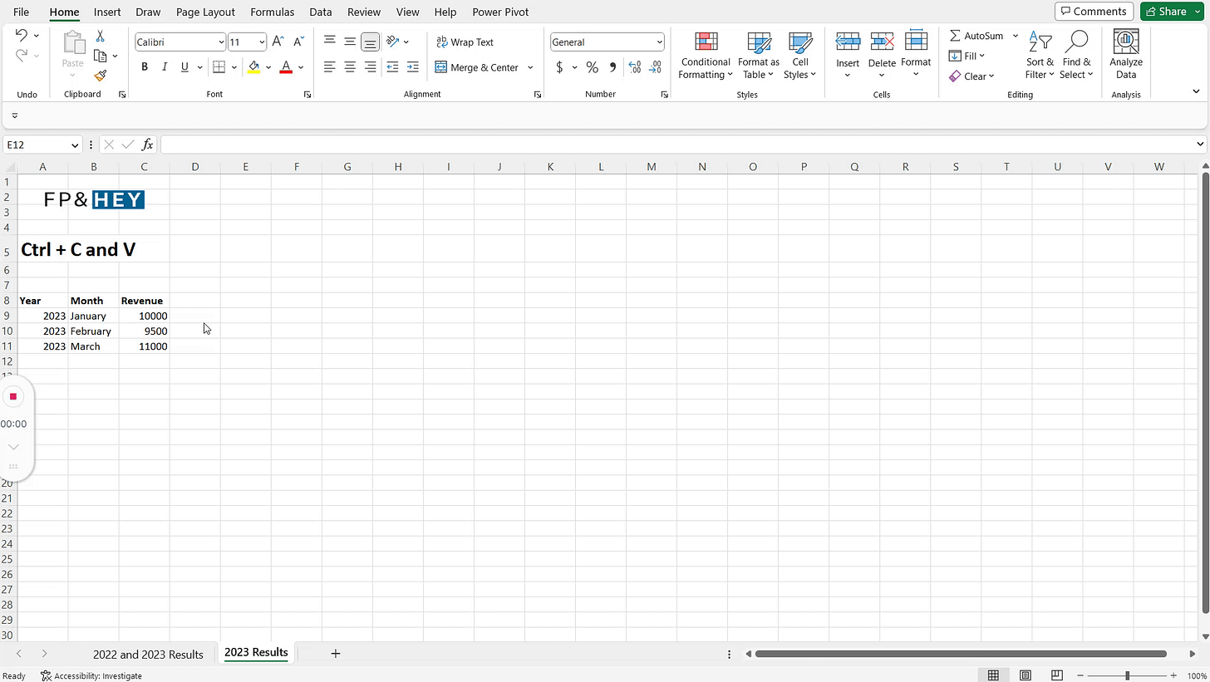The image size is (1210, 682).
Task: Toggle Italic formatting
Action: pos(165,67)
